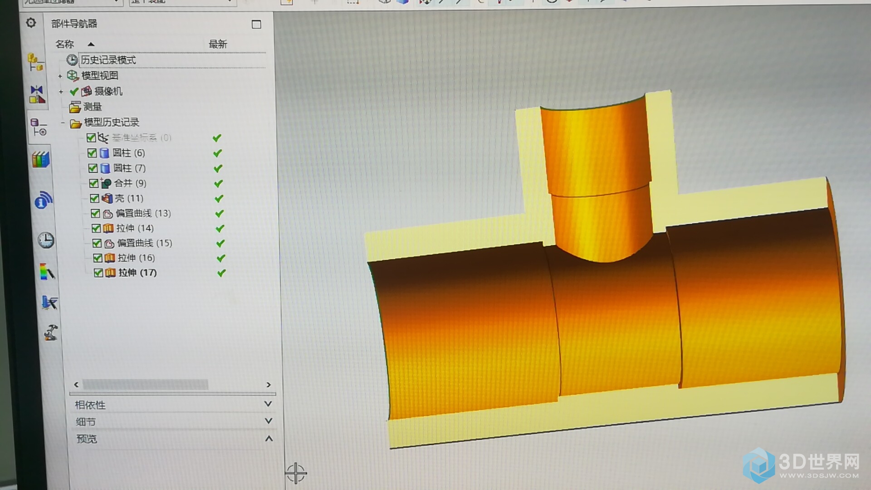This screenshot has height=490, width=871.
Task: Open the Constraint Navigator sidebar tab
Action: point(37,94)
